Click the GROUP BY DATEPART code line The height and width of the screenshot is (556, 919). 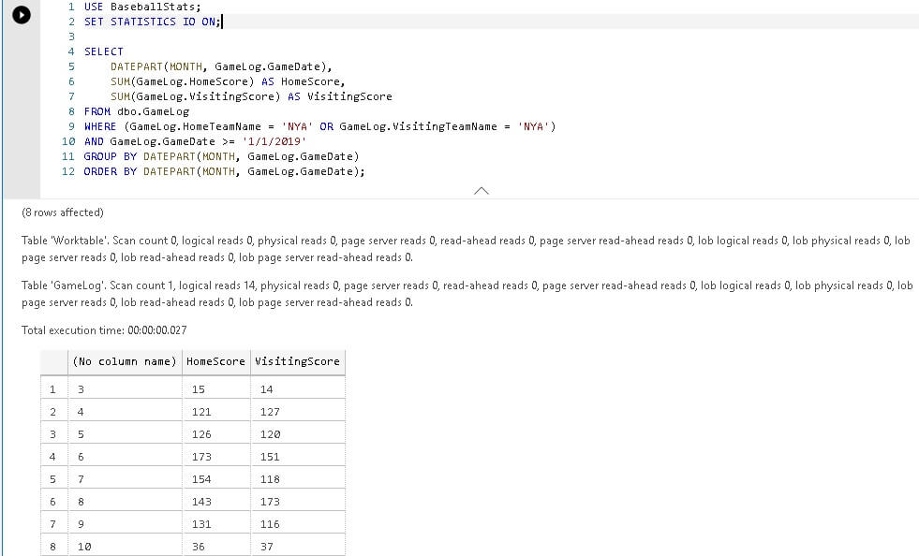[x=221, y=156]
